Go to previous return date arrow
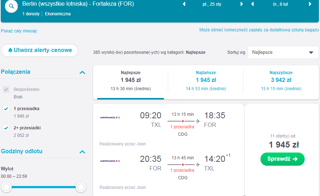 coord(252,4)
